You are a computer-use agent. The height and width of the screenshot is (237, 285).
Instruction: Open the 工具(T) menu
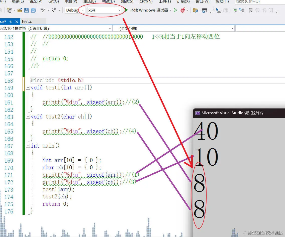165,2
